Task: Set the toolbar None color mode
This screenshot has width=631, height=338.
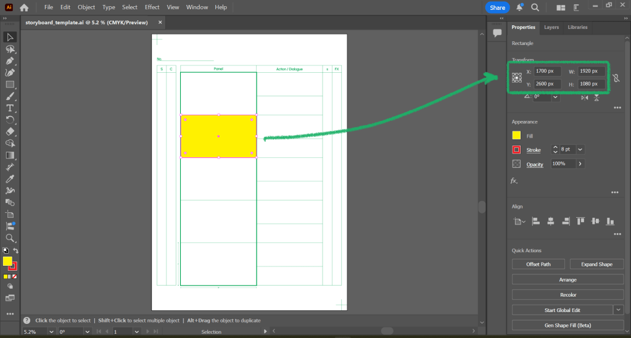Action: (15, 277)
